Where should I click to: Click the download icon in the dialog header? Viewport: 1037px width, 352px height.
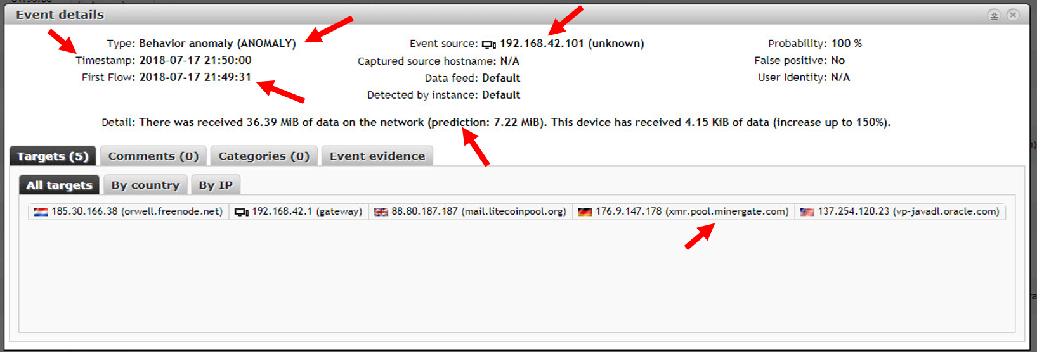click(x=994, y=15)
